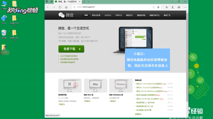This screenshot has height=119, width=213.
Task: Open 开放平台 navigation item
Action: pyautogui.click(x=119, y=15)
